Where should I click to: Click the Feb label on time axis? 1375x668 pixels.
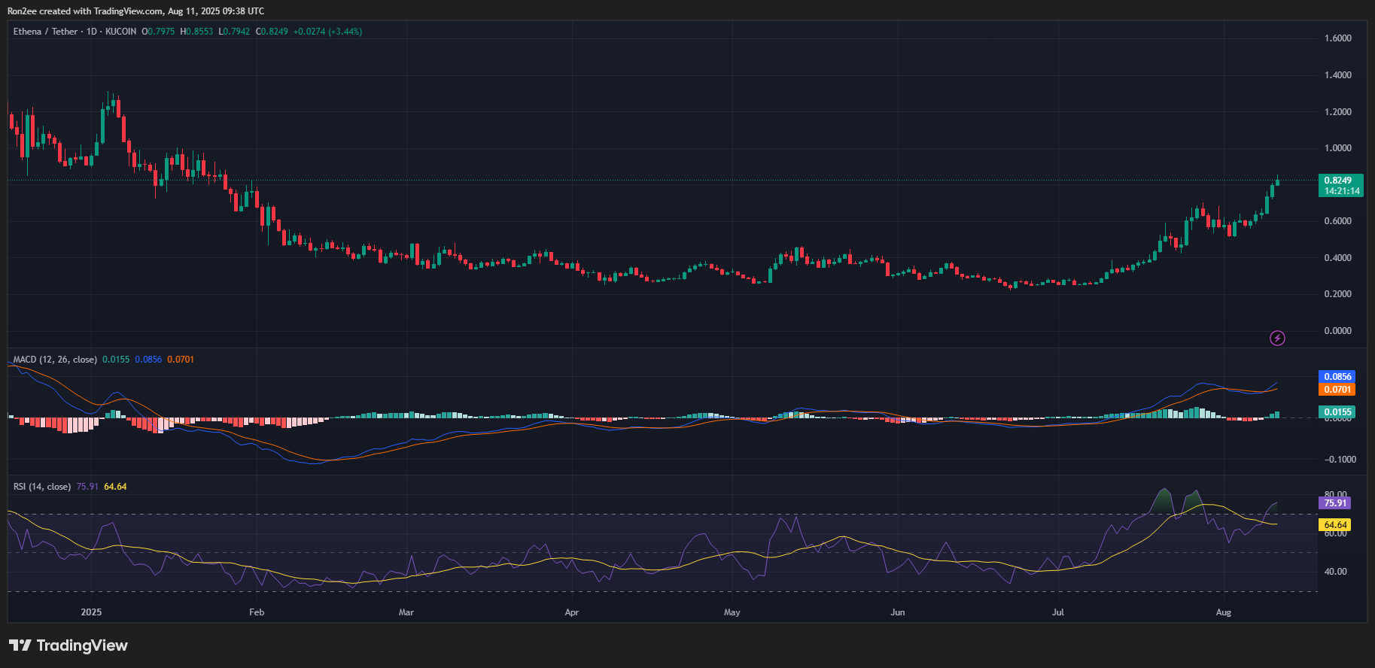pos(257,612)
